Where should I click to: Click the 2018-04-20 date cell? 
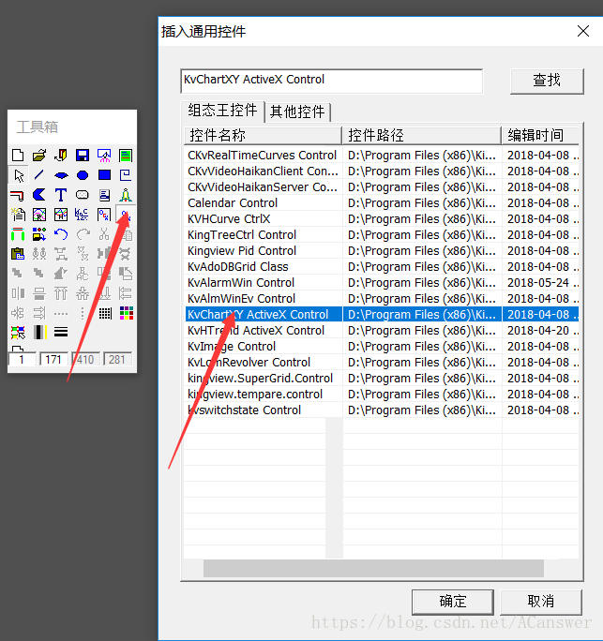[x=540, y=330]
